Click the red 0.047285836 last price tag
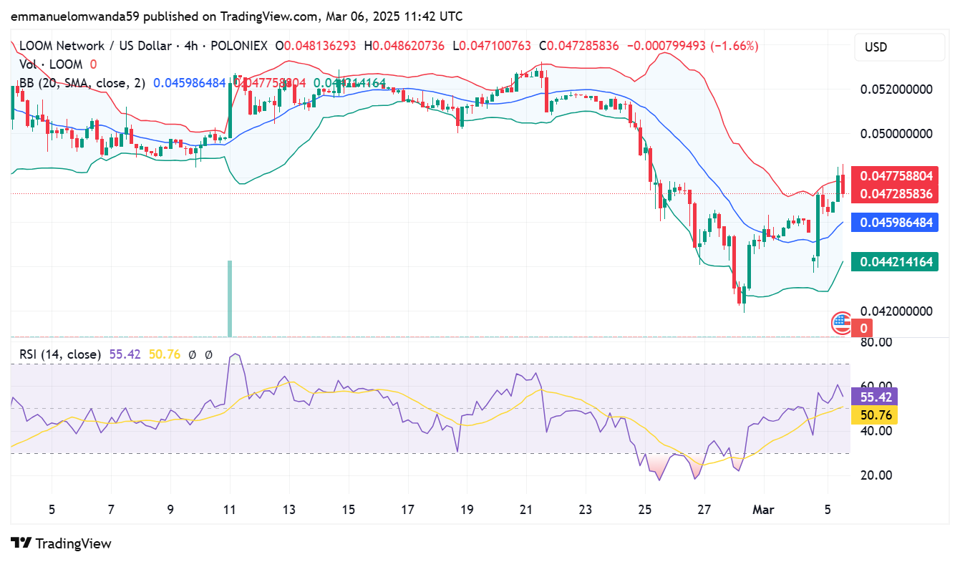 896,194
